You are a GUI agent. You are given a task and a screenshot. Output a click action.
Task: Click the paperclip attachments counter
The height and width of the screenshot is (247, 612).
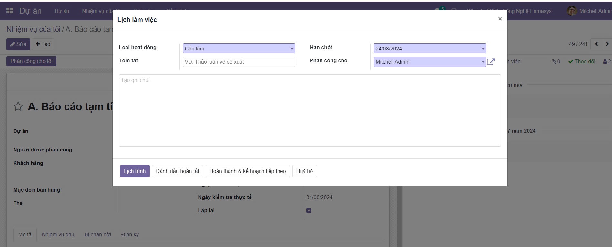pos(556,61)
